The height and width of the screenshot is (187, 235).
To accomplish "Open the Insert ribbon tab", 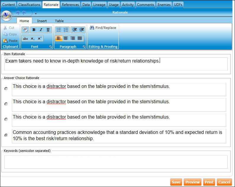I will [x=42, y=21].
